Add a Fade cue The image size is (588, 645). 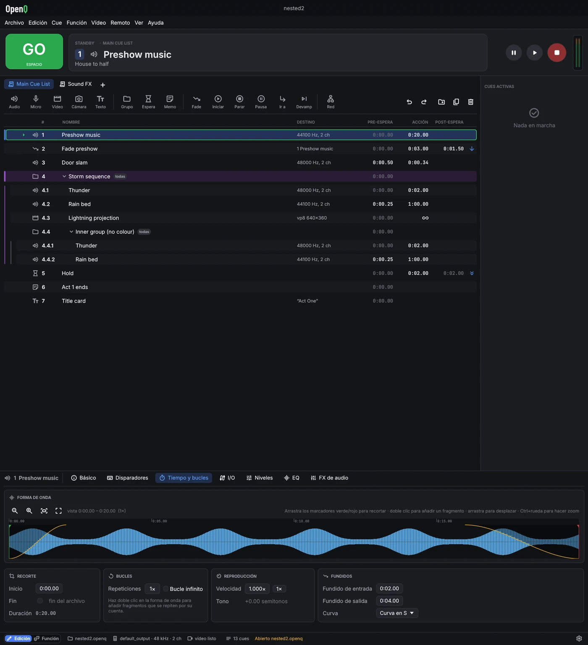click(197, 102)
